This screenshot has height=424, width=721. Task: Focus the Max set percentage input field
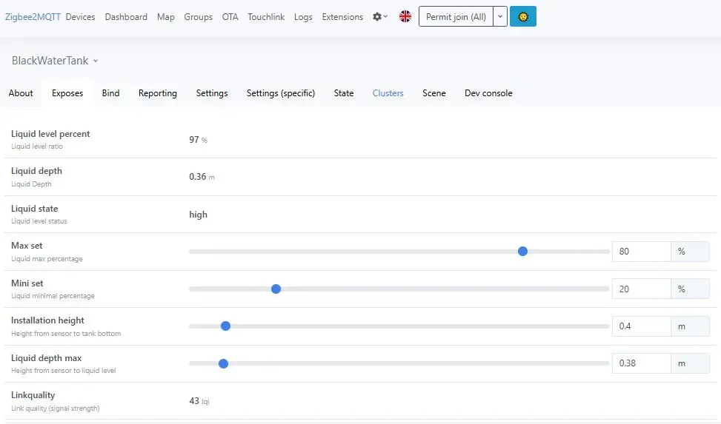coord(641,252)
